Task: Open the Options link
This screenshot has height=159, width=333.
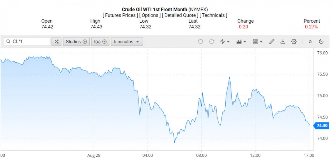Action: point(150,15)
